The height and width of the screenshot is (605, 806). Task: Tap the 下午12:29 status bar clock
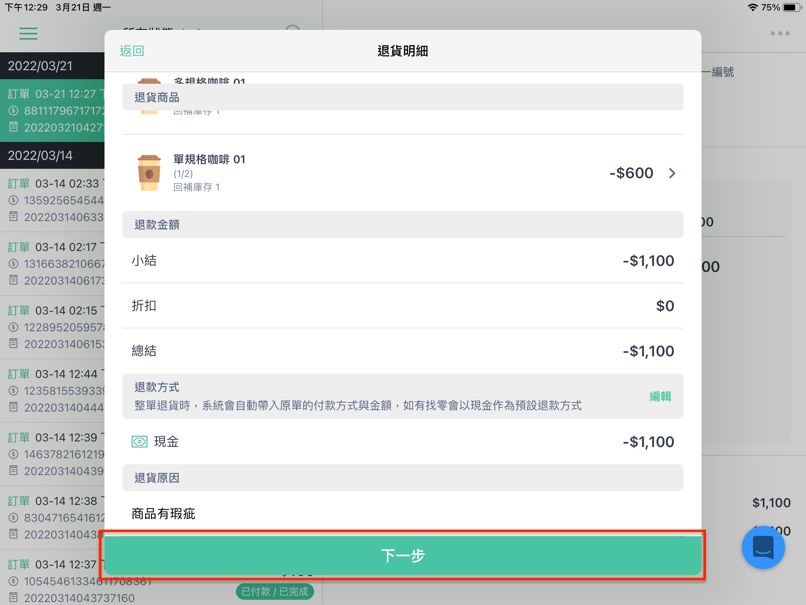click(x=26, y=7)
